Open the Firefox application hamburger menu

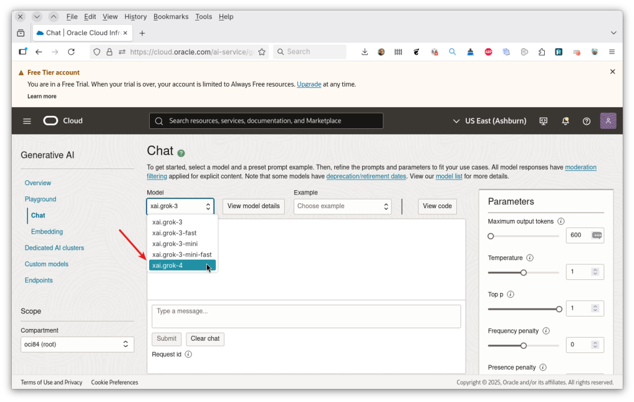click(x=612, y=52)
